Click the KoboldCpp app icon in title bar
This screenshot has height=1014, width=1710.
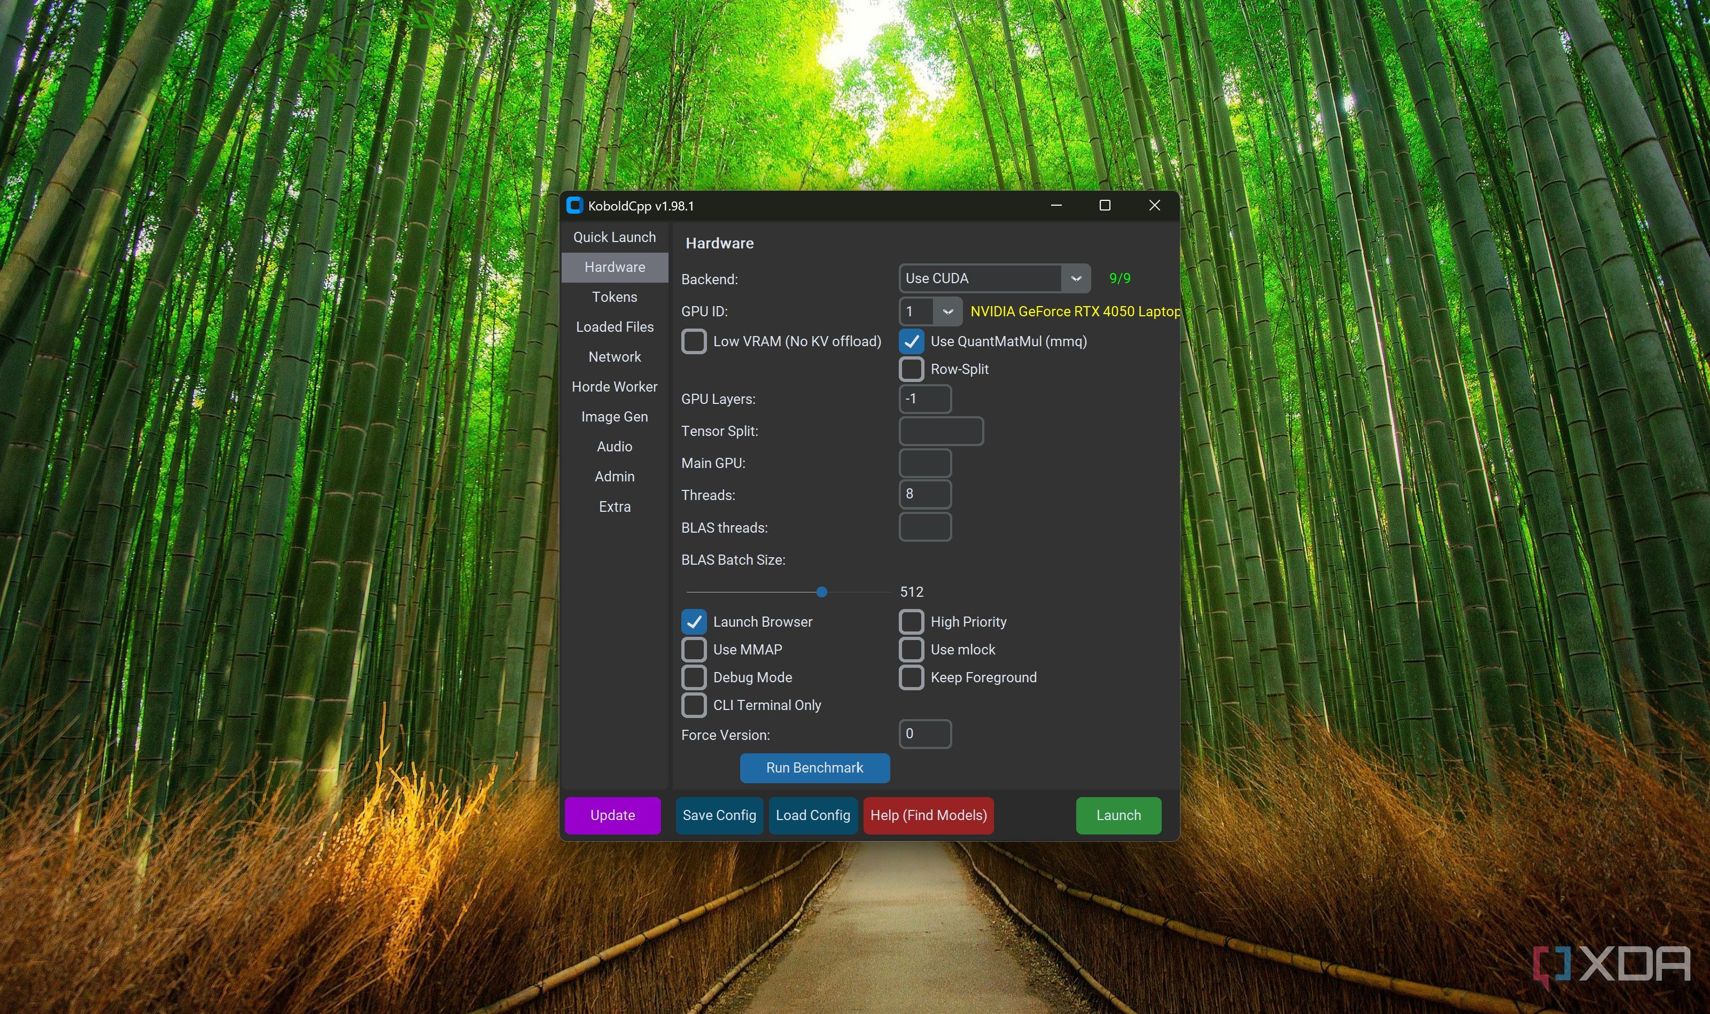tap(575, 206)
